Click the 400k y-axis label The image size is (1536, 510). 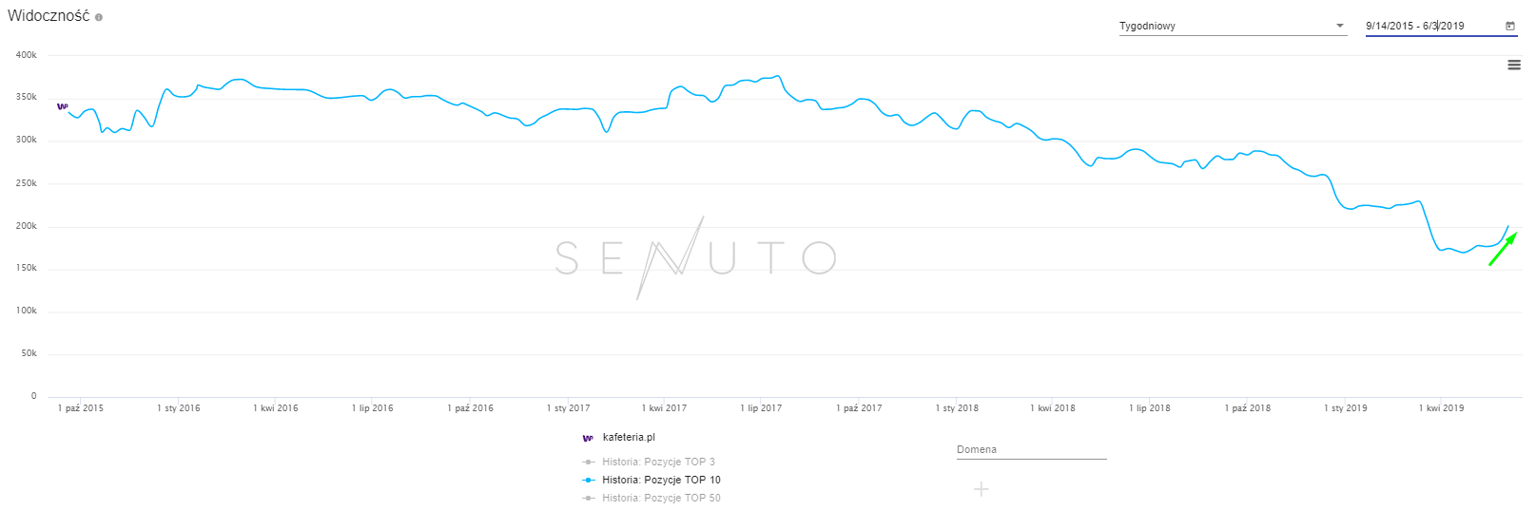click(27, 55)
